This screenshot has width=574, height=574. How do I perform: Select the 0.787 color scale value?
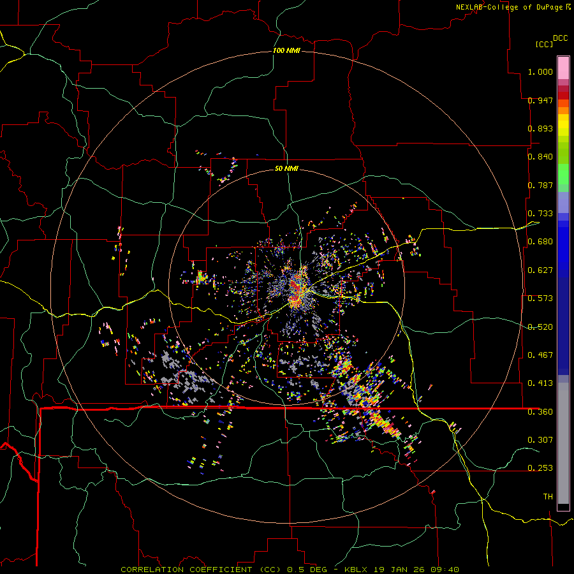coord(540,185)
